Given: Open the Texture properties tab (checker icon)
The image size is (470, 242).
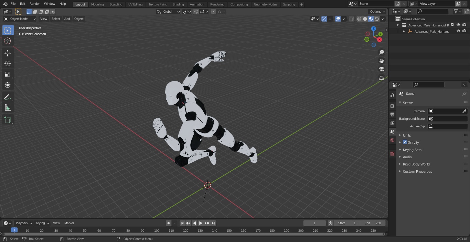Looking at the screenshot, I should [x=392, y=153].
